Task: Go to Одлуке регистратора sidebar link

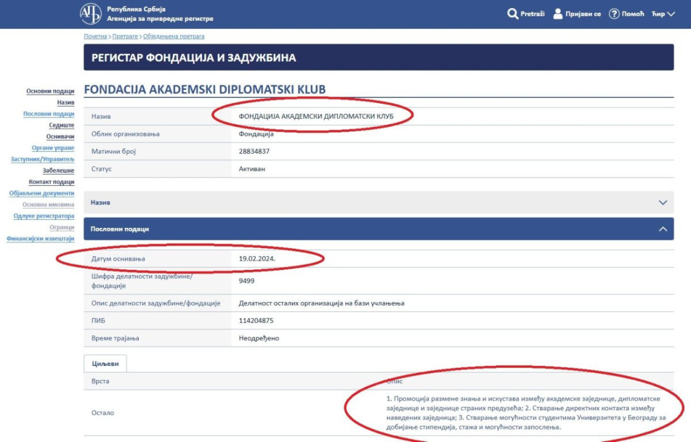Action: pyautogui.click(x=44, y=216)
